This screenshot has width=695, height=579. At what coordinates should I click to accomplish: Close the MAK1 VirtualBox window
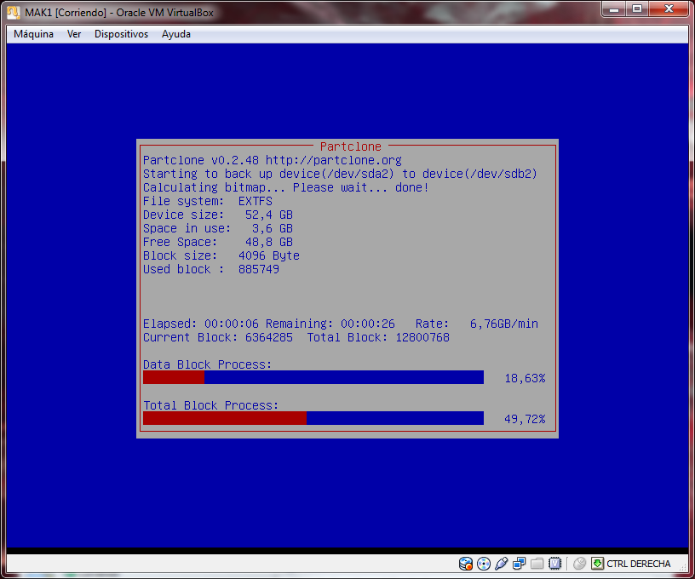(669, 9)
